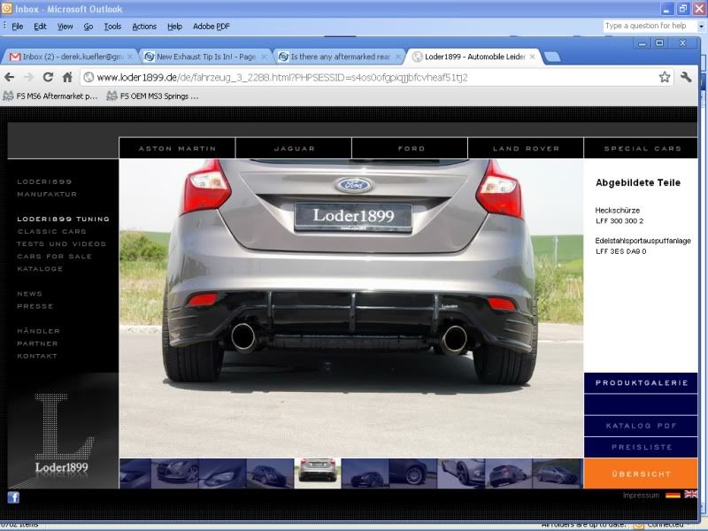Go back using the browser back arrow
Image resolution: width=708 pixels, height=531 pixels.
pos(9,77)
